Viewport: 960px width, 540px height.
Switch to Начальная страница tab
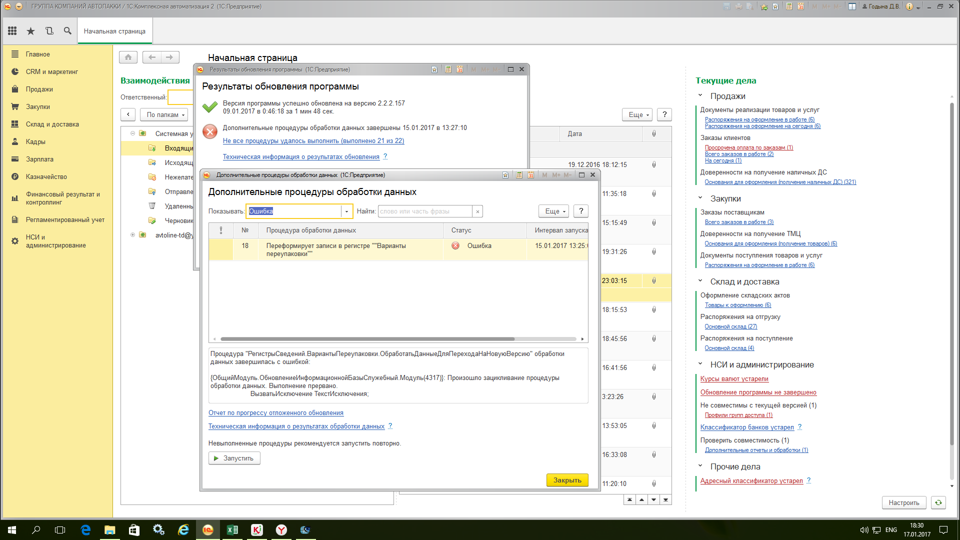pos(114,31)
